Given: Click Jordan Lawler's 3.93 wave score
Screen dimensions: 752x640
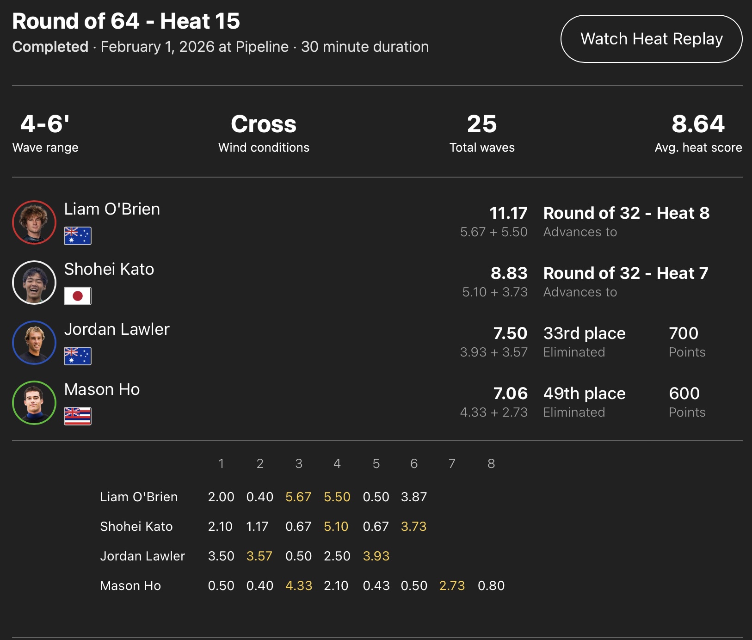Looking at the screenshot, I should coord(376,556).
